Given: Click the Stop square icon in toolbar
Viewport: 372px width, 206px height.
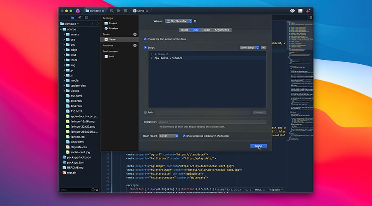Looking at the screenshot, I should coord(125,11).
